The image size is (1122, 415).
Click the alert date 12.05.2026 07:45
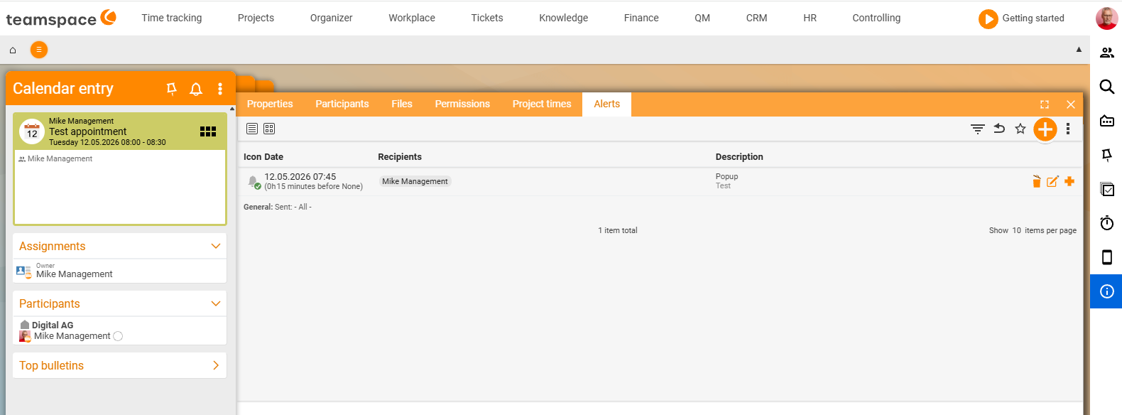coord(300,177)
